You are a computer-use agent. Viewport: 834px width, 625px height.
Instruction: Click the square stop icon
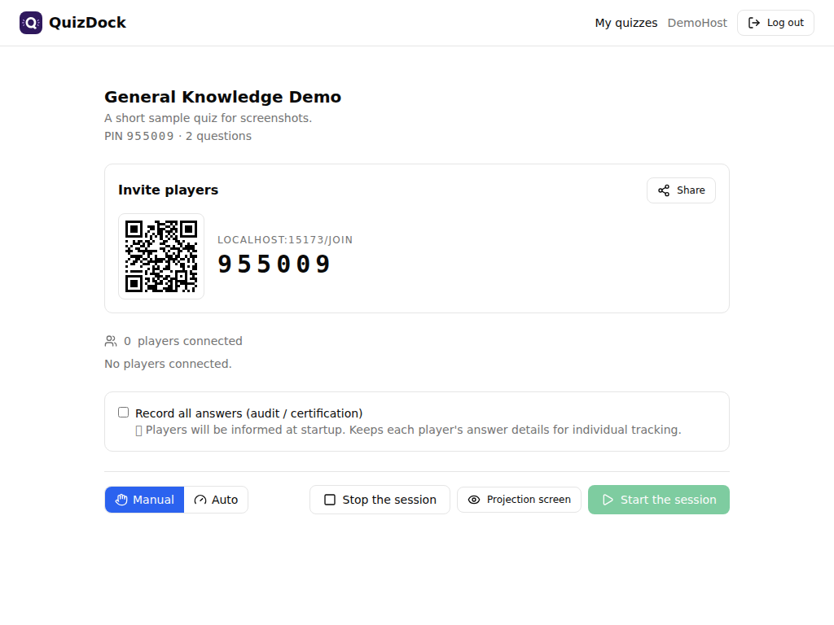[330, 500]
